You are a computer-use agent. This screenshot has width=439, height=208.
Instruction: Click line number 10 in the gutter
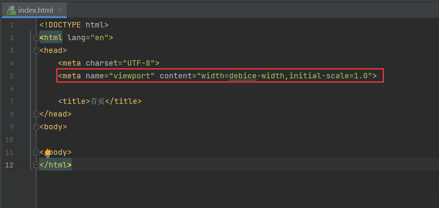[9, 140]
